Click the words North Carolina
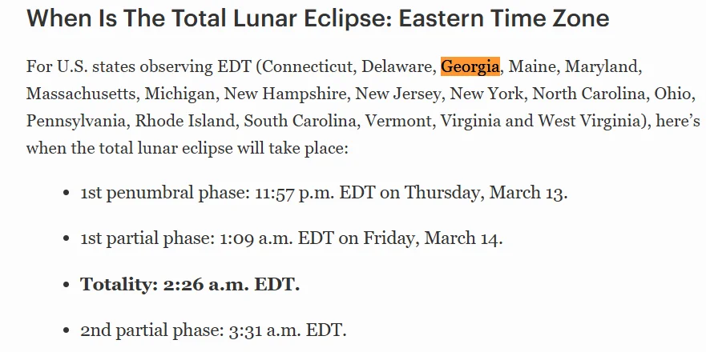 pos(587,94)
